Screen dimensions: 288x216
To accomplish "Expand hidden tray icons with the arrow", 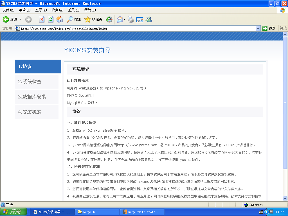I will [x=266, y=212].
